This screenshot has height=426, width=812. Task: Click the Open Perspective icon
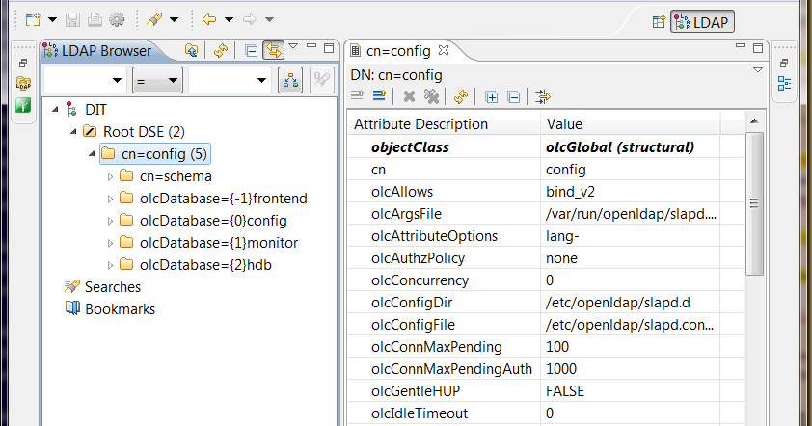(x=659, y=22)
